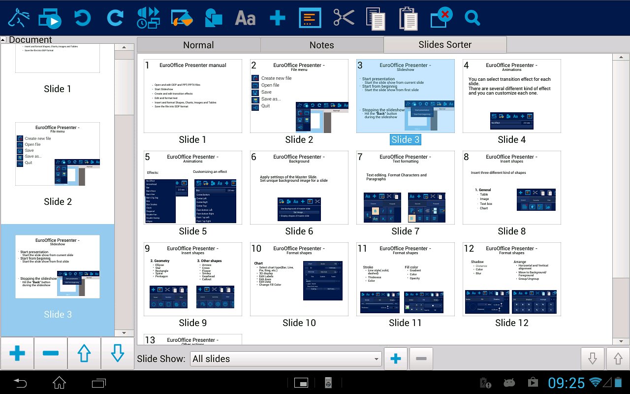Click the Slide 1 label in the Document panel
Viewport: 630px width, 394px height.
[x=58, y=89]
